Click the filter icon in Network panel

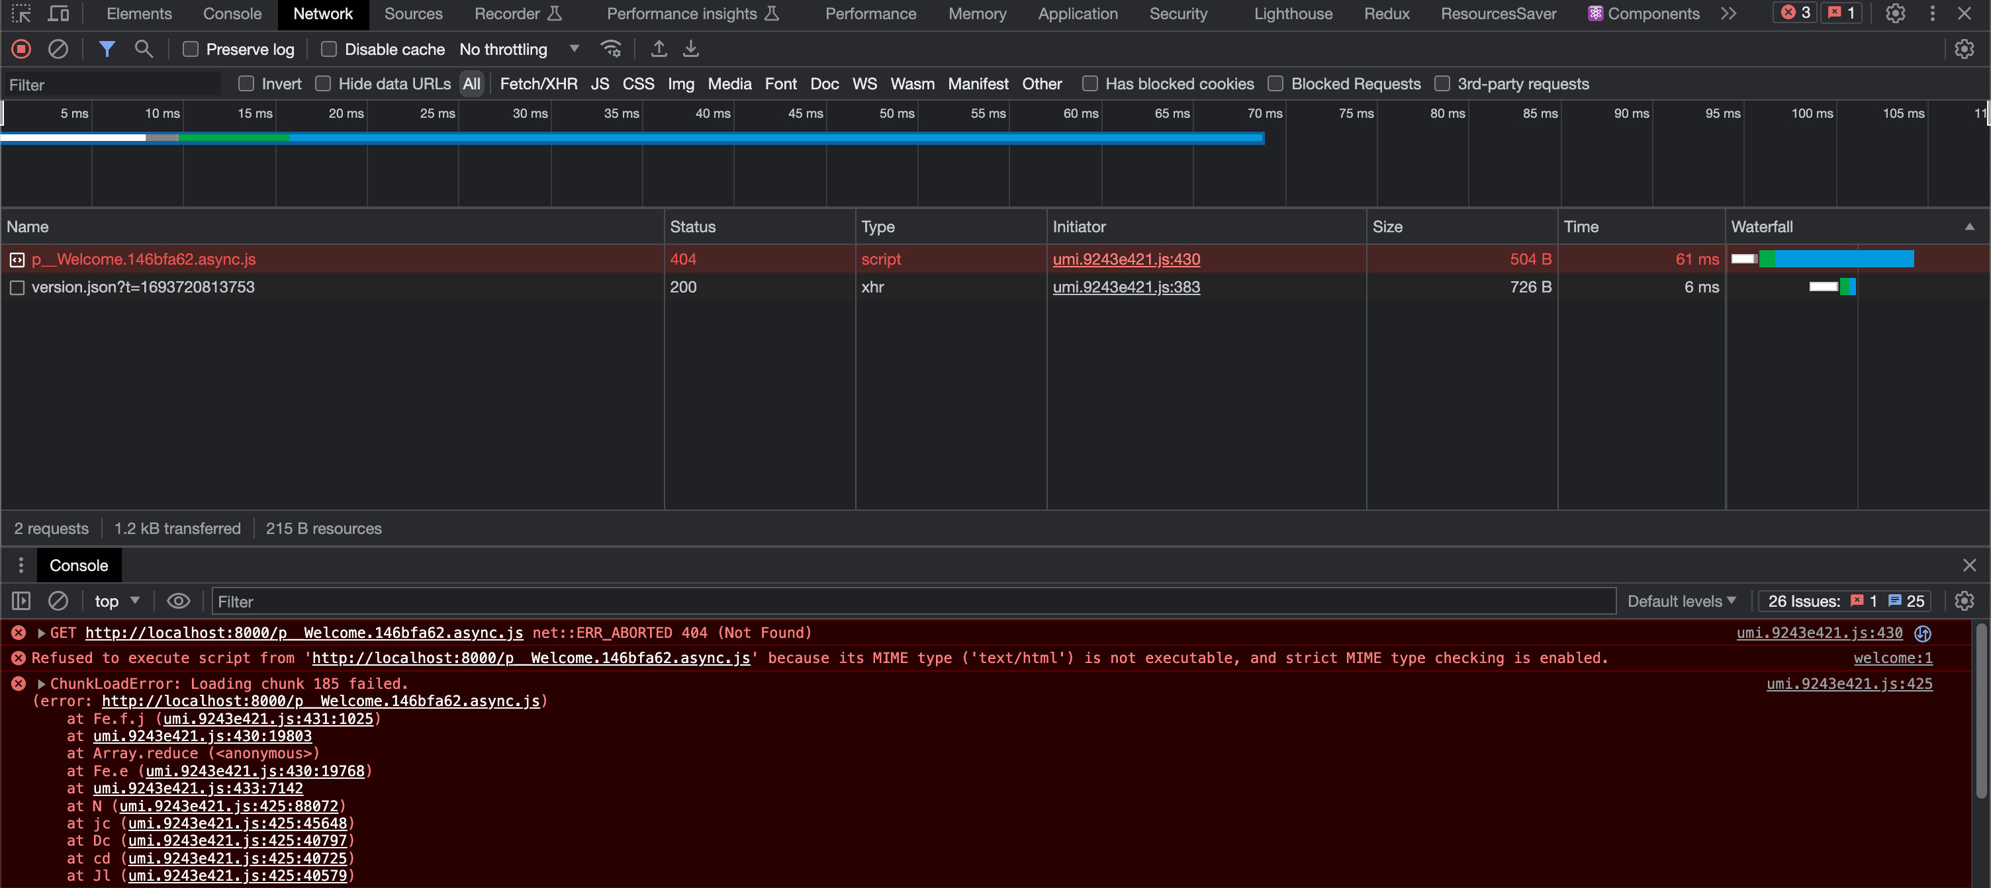coord(108,50)
